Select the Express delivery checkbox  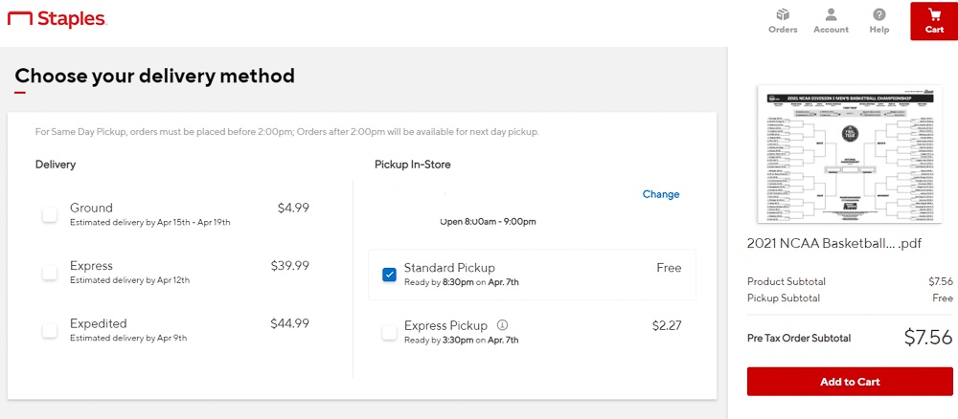pos(50,273)
